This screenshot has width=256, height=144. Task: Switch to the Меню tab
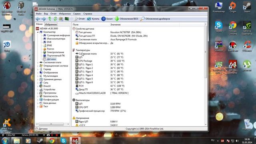[39, 24]
